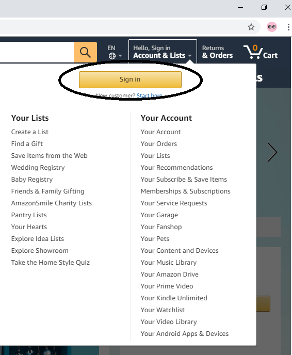Viewport: 292px width, 355px height.
Task: Open Your Prime Video
Action: pyautogui.click(x=167, y=286)
